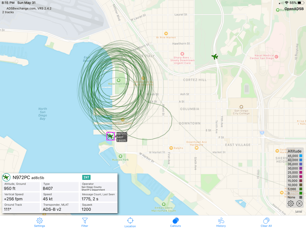Open altitude legend gear settings

click(x=291, y=204)
